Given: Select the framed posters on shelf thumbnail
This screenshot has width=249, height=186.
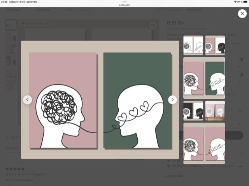Looking at the screenshot, I should (215, 111).
